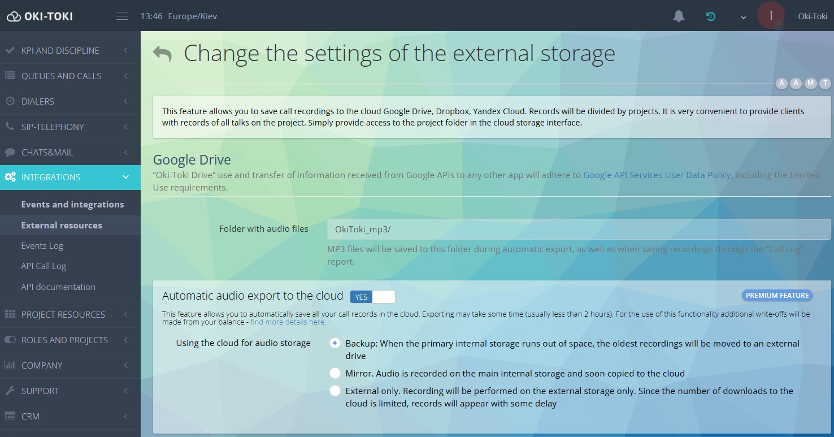Open the dropdown chevron near avatar

744,17
